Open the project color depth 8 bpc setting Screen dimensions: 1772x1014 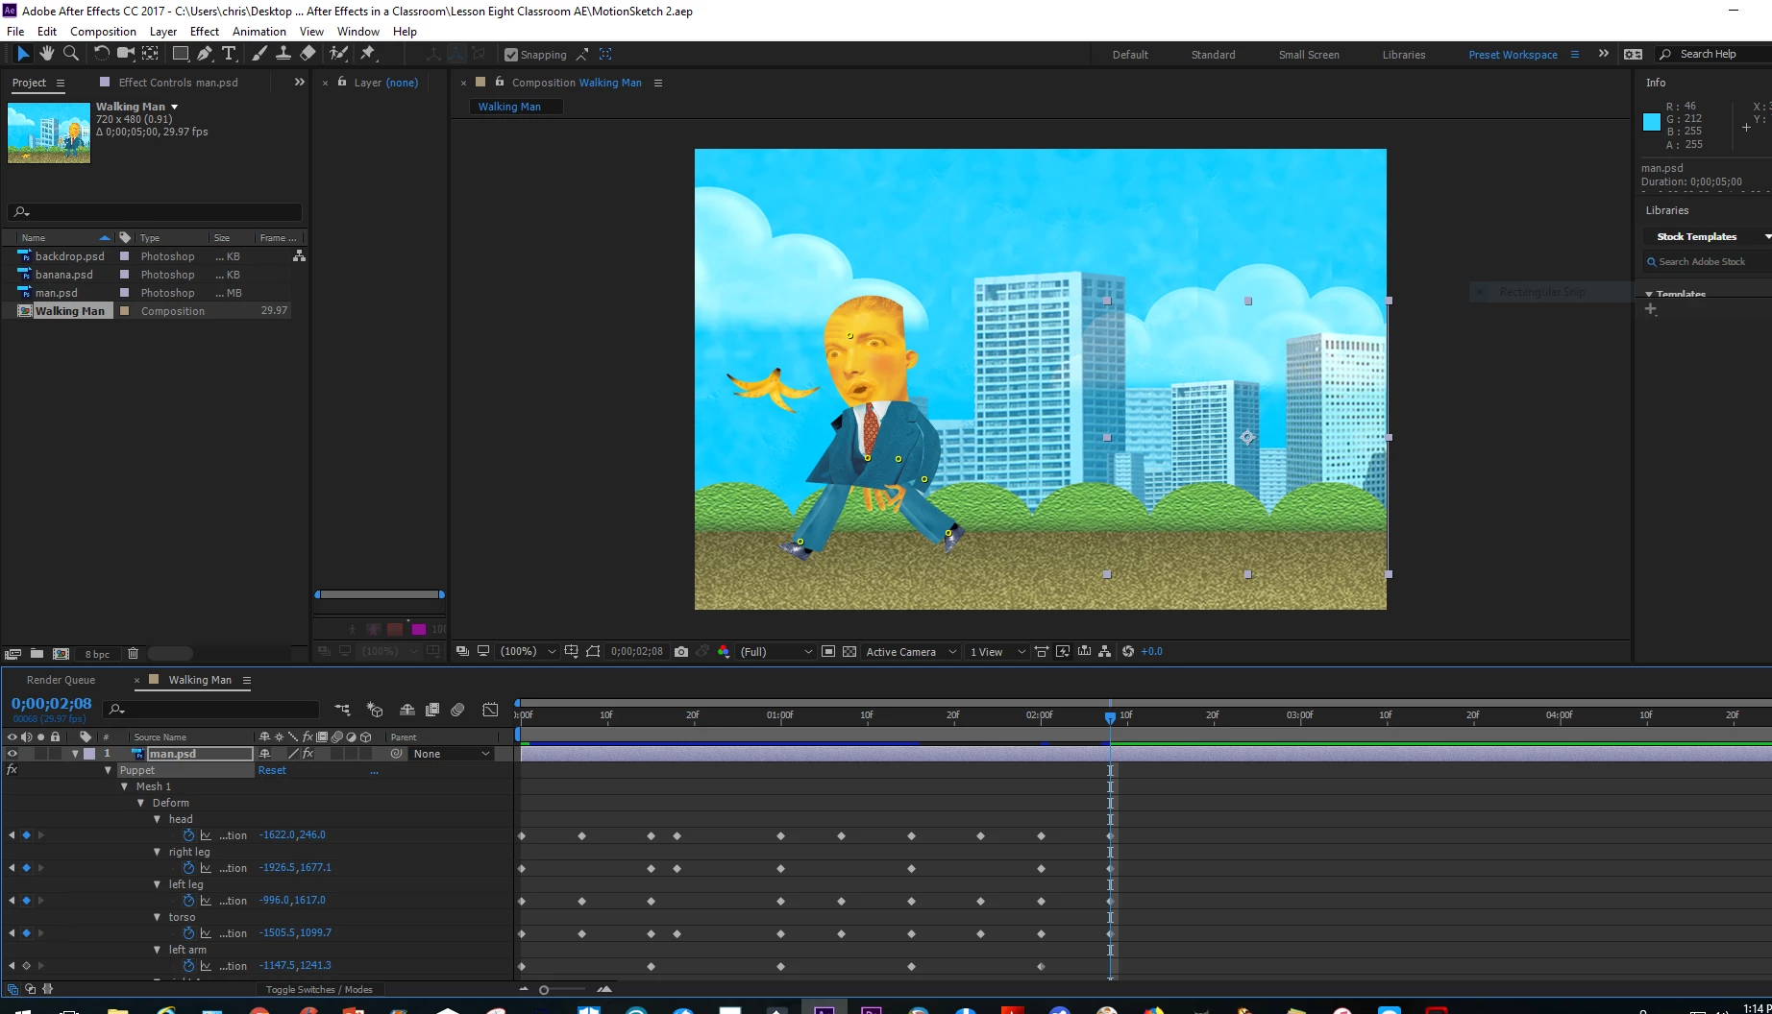(97, 654)
